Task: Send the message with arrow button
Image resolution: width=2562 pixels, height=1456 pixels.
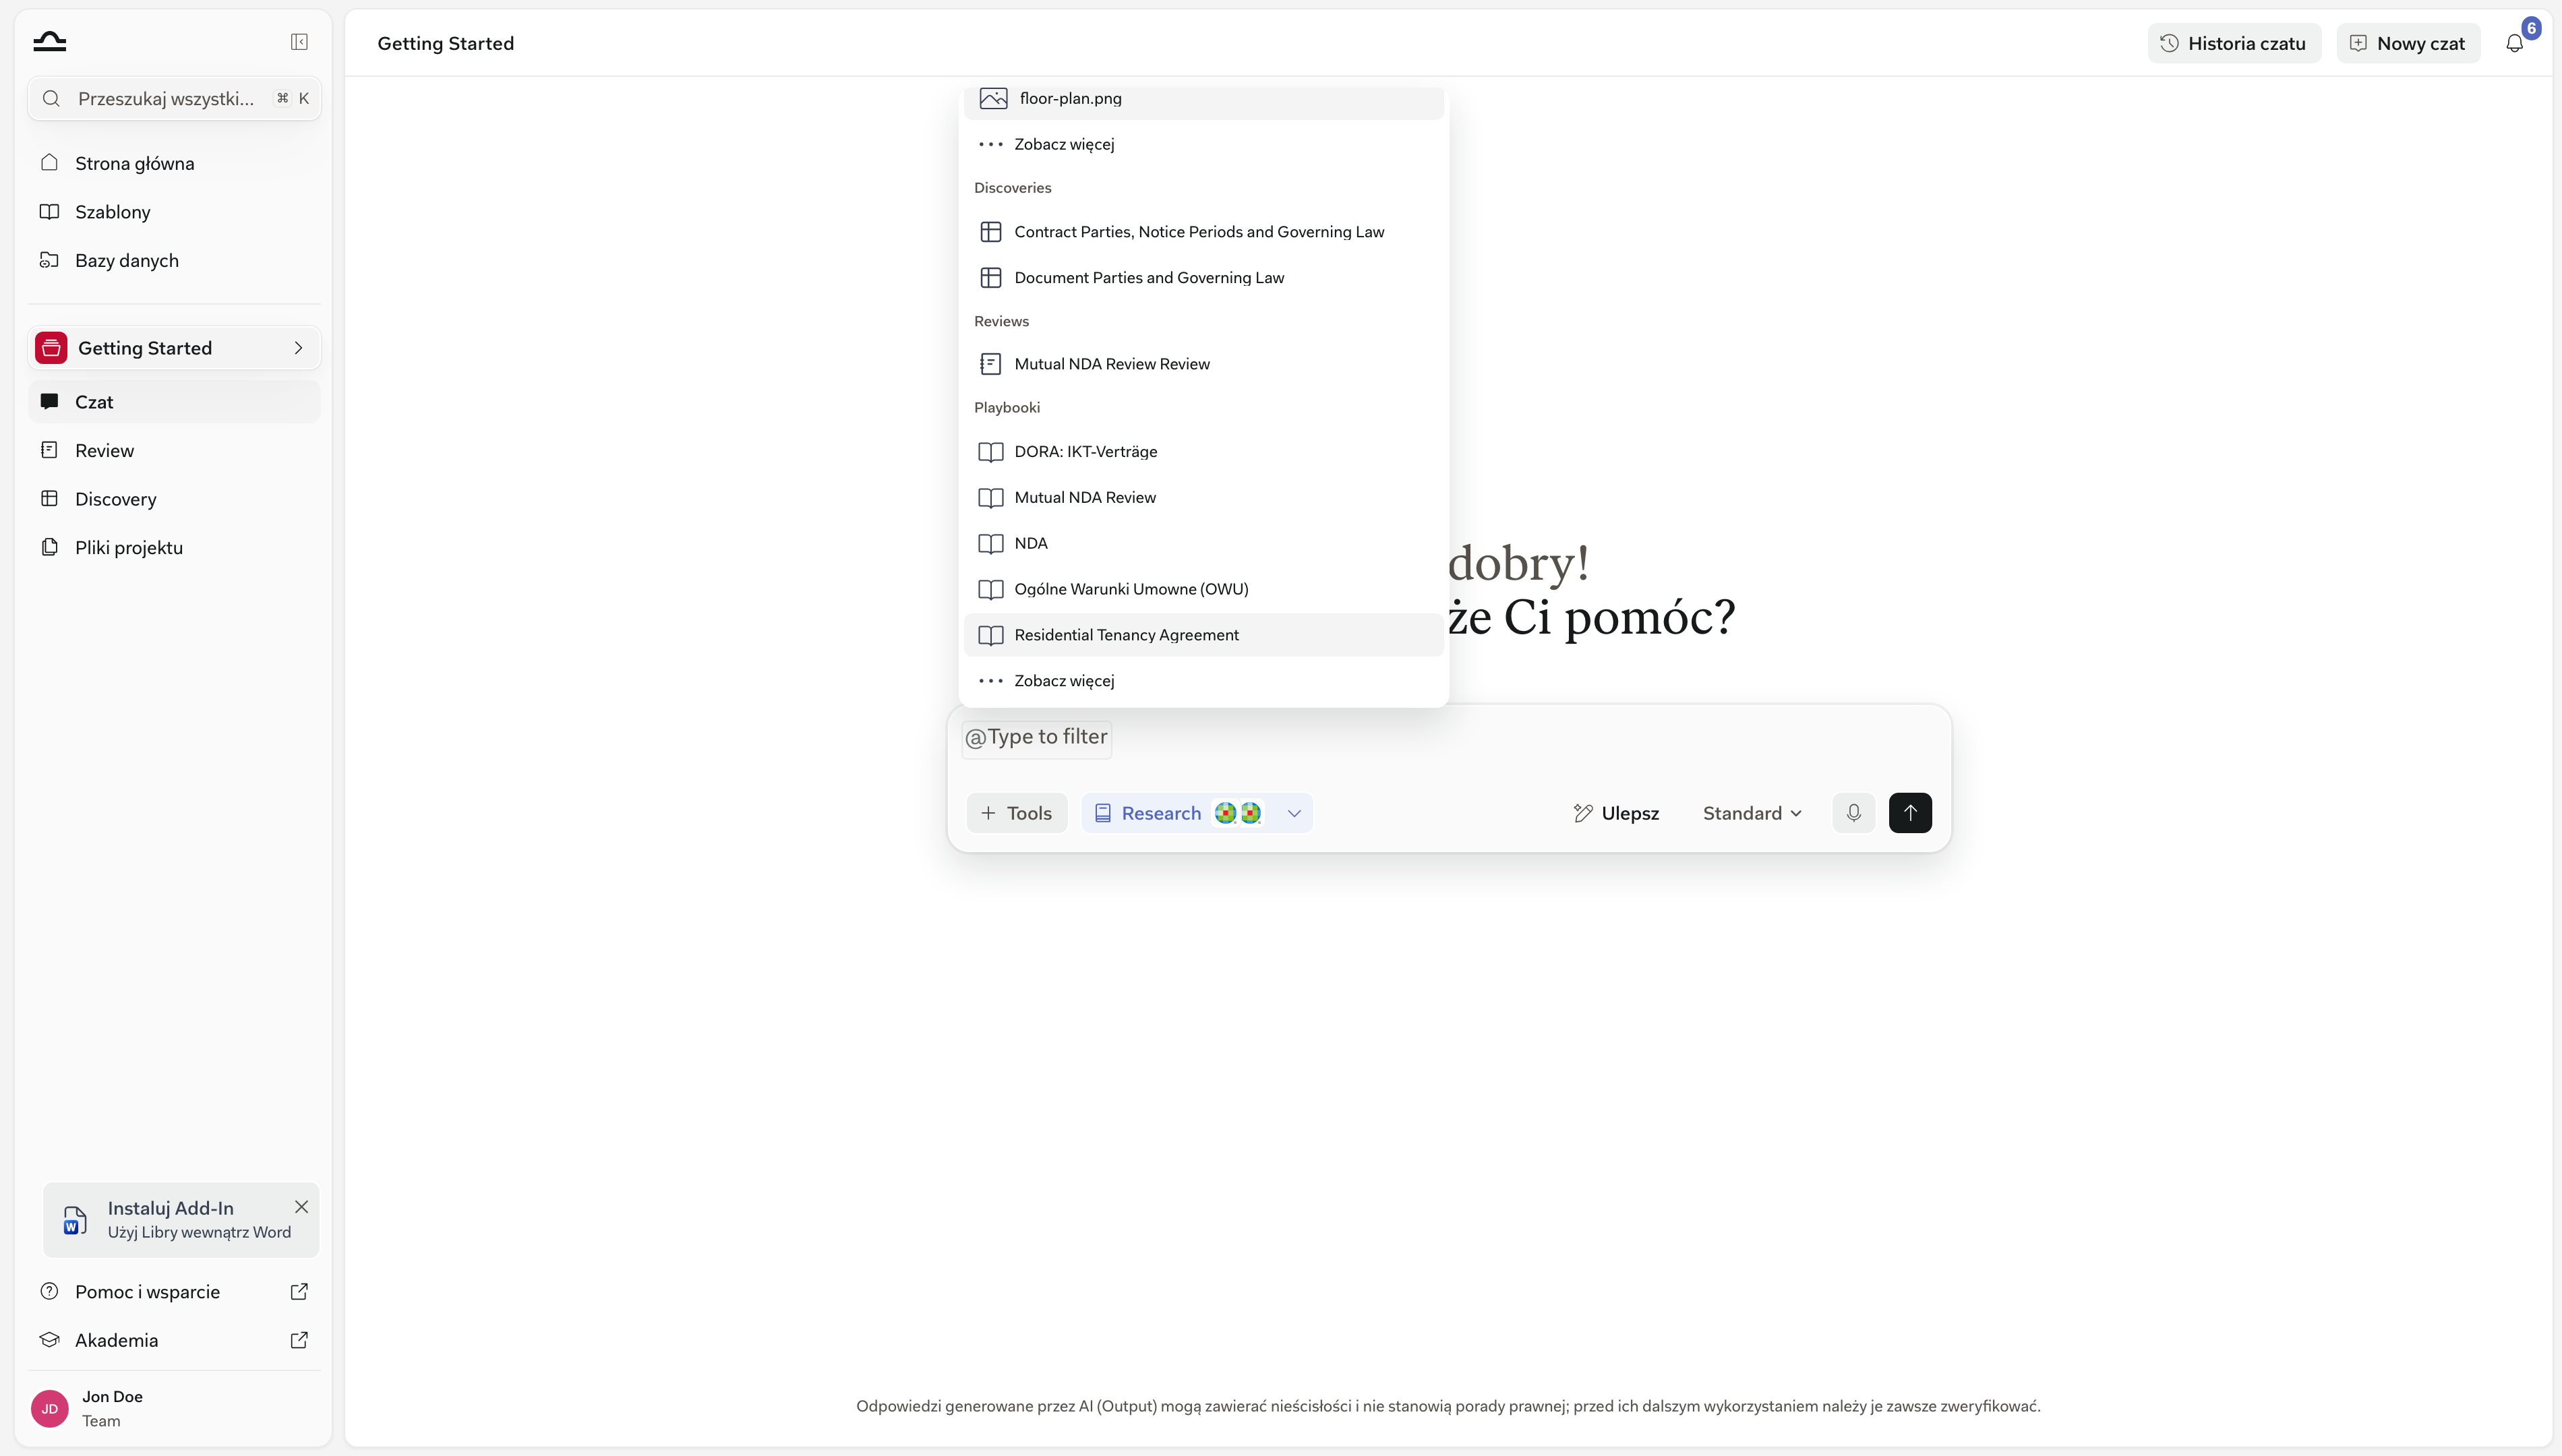Action: pyautogui.click(x=1910, y=813)
